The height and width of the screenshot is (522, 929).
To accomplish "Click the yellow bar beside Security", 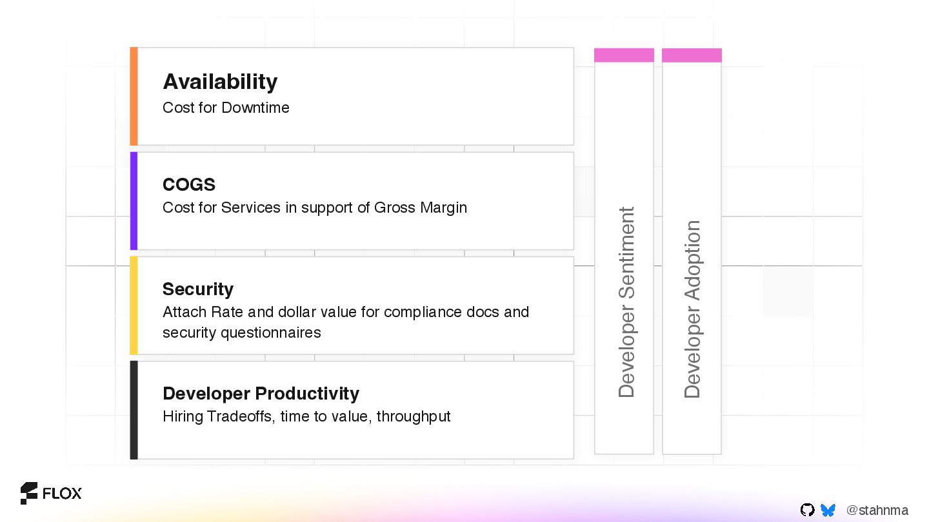I will click(134, 305).
